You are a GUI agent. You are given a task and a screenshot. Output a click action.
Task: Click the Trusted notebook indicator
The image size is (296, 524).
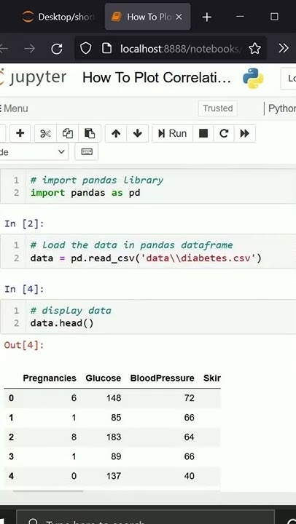tap(218, 108)
